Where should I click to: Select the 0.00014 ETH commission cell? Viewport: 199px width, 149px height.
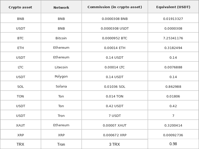point(115,48)
